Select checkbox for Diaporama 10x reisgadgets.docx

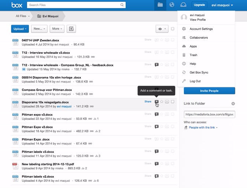pos(173,102)
